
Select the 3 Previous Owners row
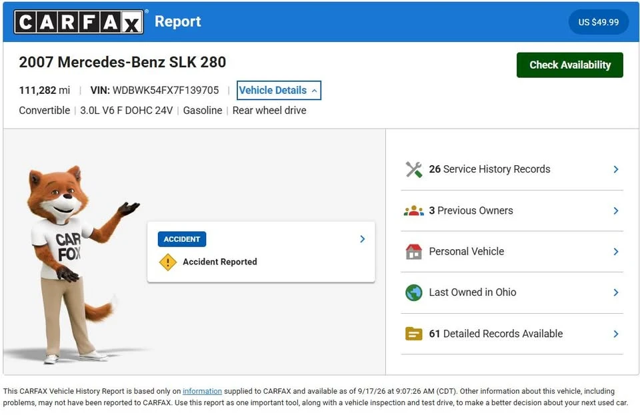[512, 210]
